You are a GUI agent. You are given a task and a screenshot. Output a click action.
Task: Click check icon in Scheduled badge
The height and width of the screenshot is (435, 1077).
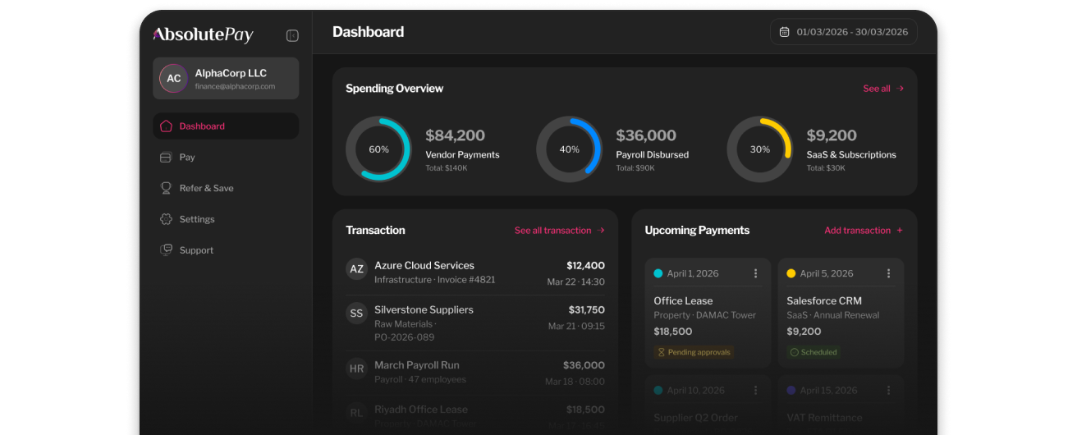tap(794, 352)
